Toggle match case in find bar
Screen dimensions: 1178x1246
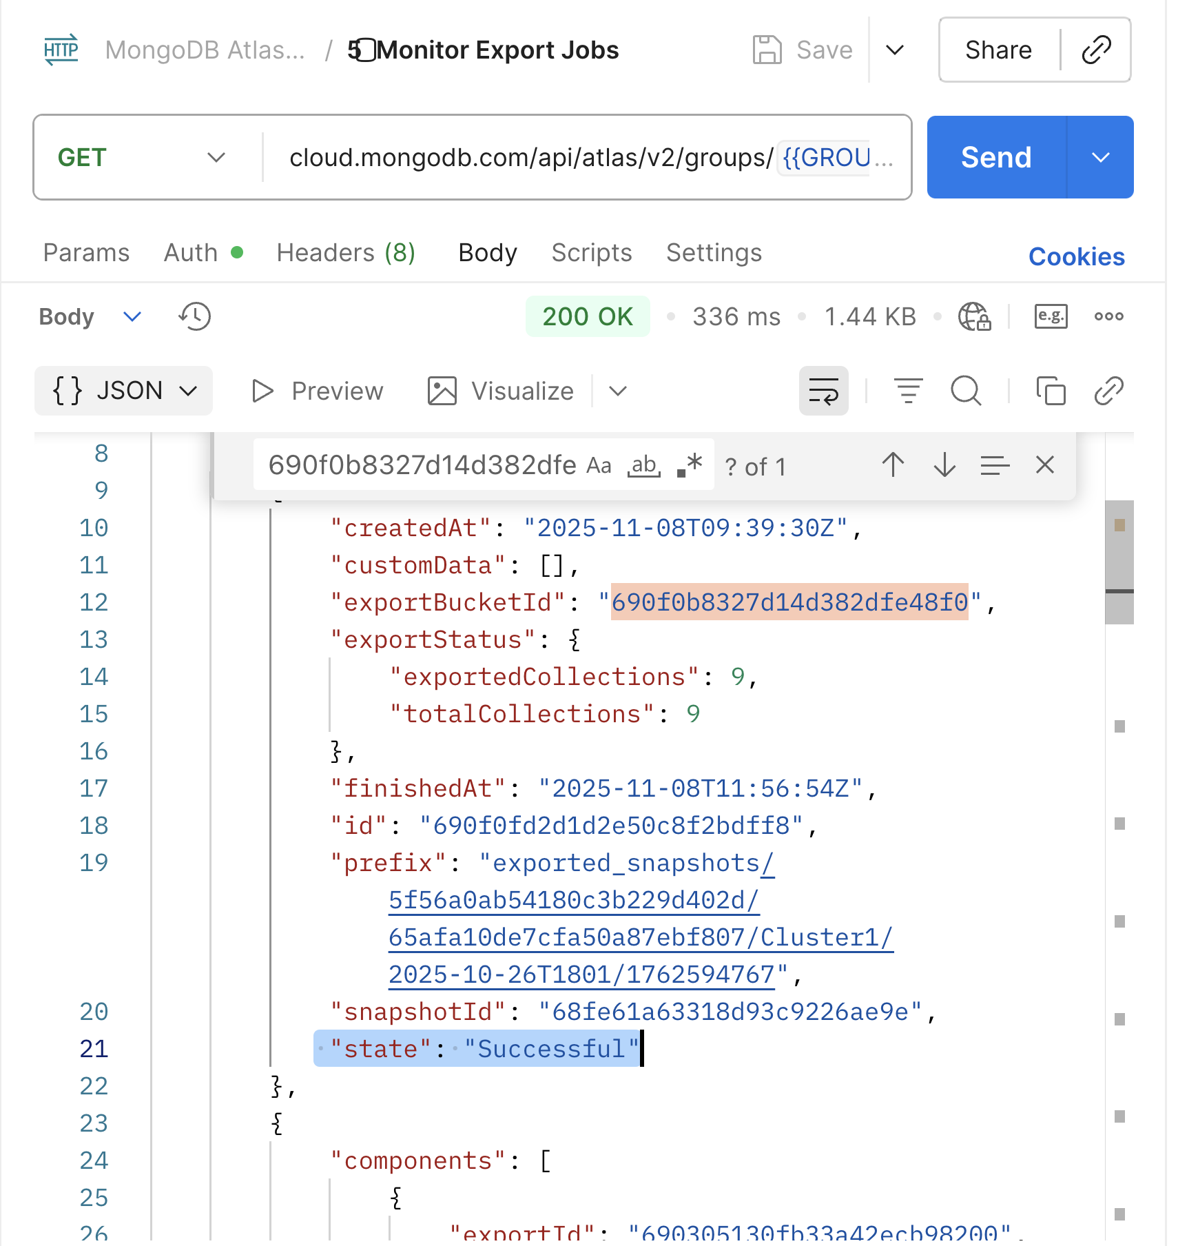tap(599, 466)
